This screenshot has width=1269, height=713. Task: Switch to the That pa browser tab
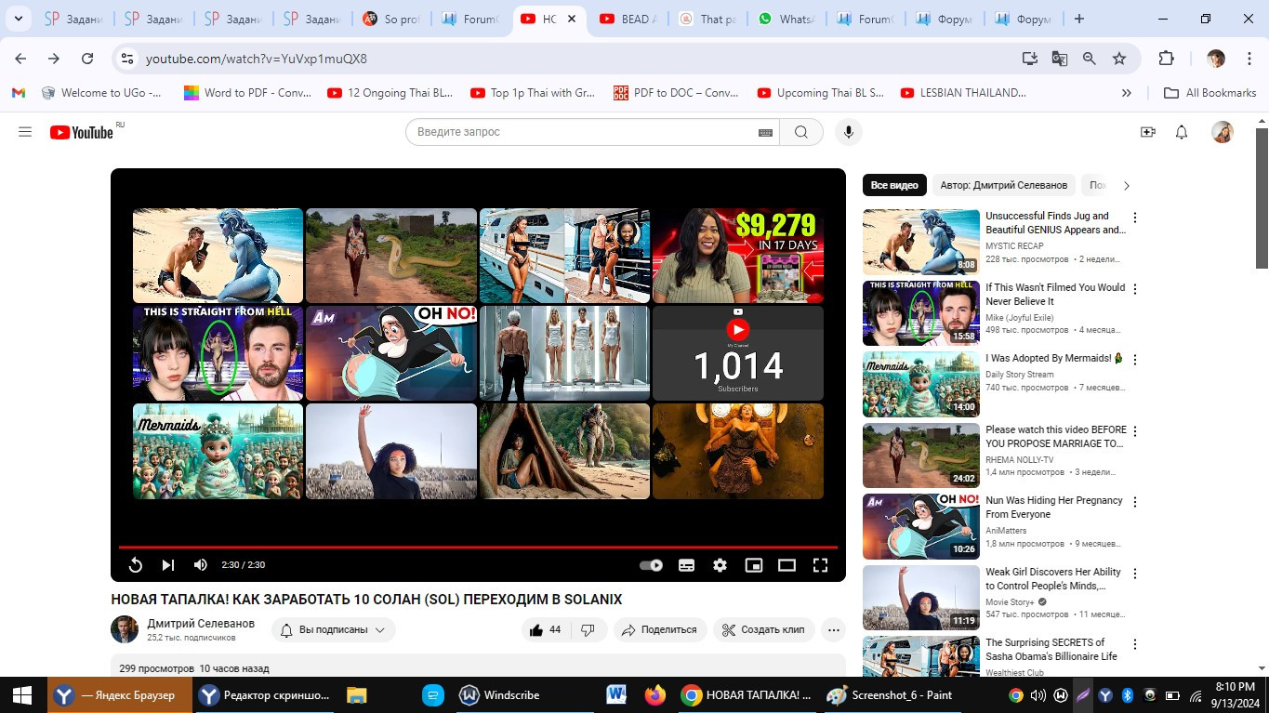[x=707, y=19]
